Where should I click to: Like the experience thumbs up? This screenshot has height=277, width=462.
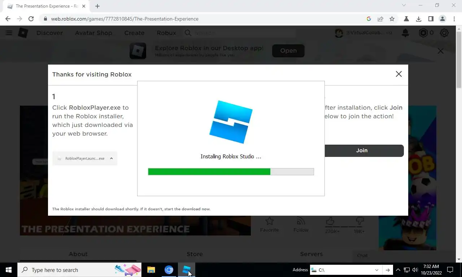(330, 221)
